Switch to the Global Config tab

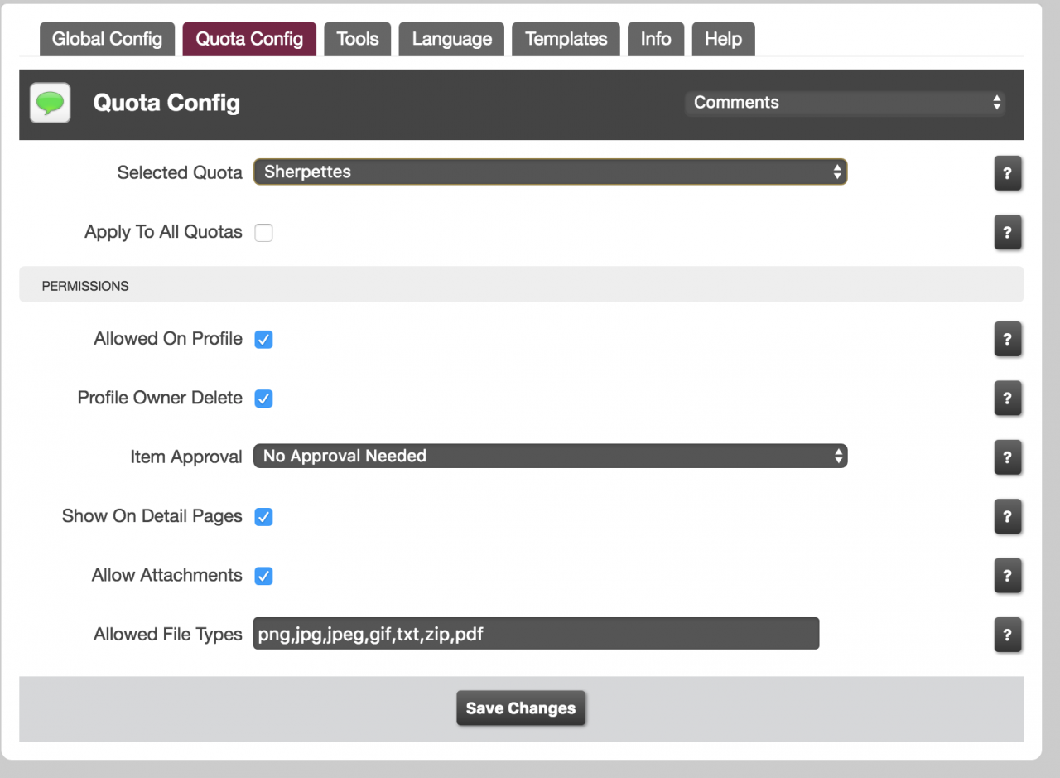click(107, 39)
